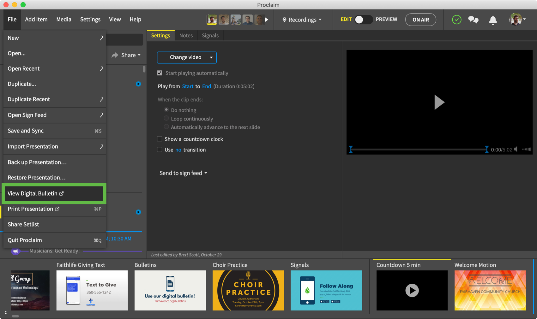537x319 pixels.
Task: Toggle the EDIT/PREVIEW switch
Action: point(363,20)
